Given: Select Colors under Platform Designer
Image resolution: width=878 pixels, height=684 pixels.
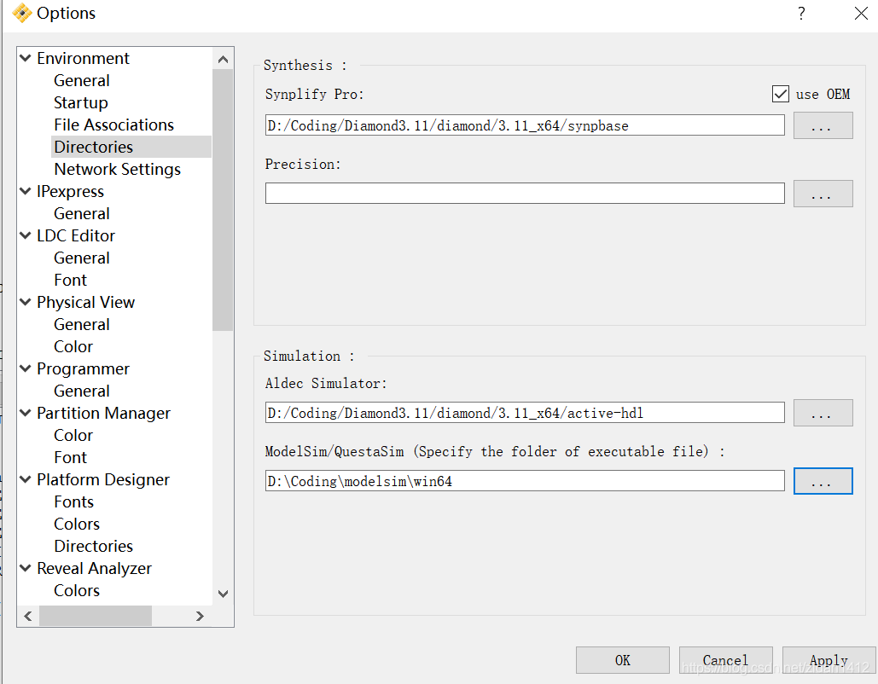Looking at the screenshot, I should (77, 524).
